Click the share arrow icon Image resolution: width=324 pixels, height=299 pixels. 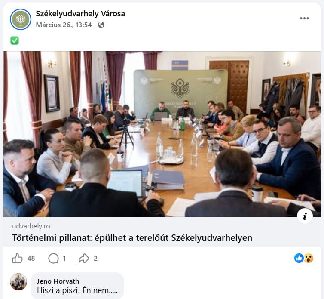84,258
